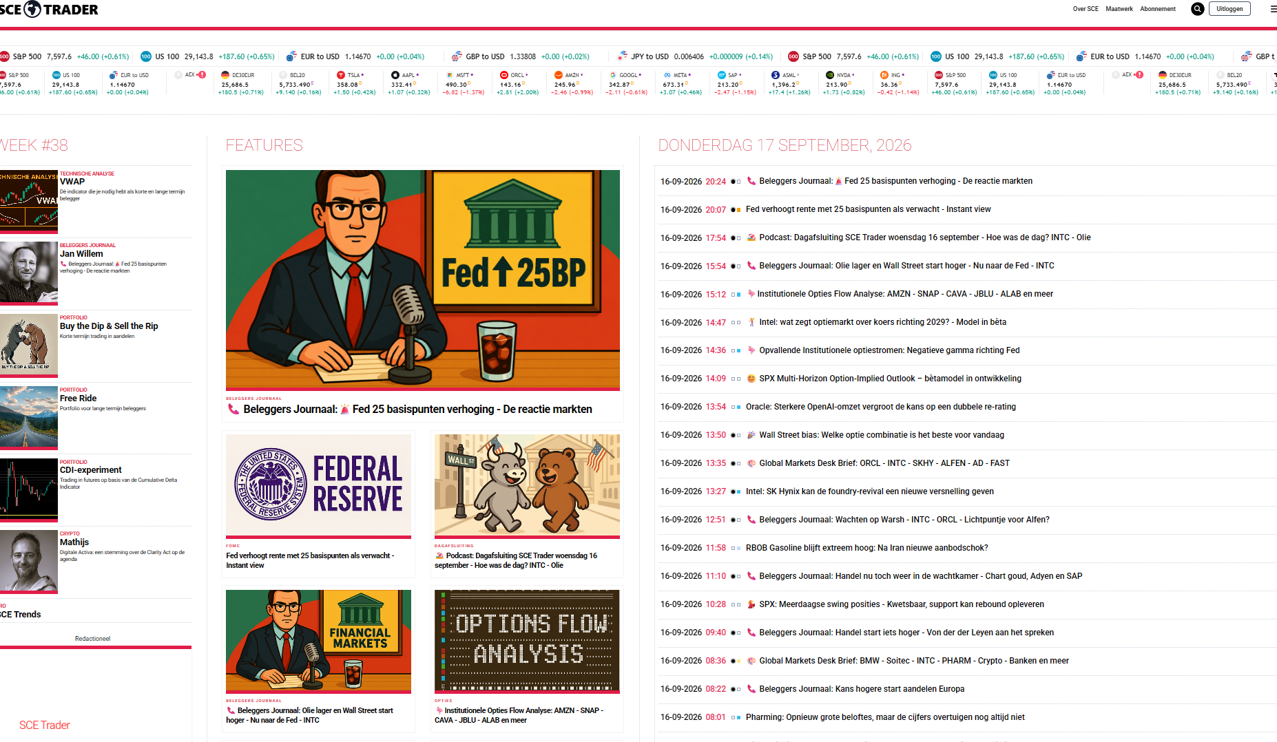Click the emoji icon before SPX Multi-Horizon headline
Viewport: 1277px width, 742px height.
coord(751,379)
